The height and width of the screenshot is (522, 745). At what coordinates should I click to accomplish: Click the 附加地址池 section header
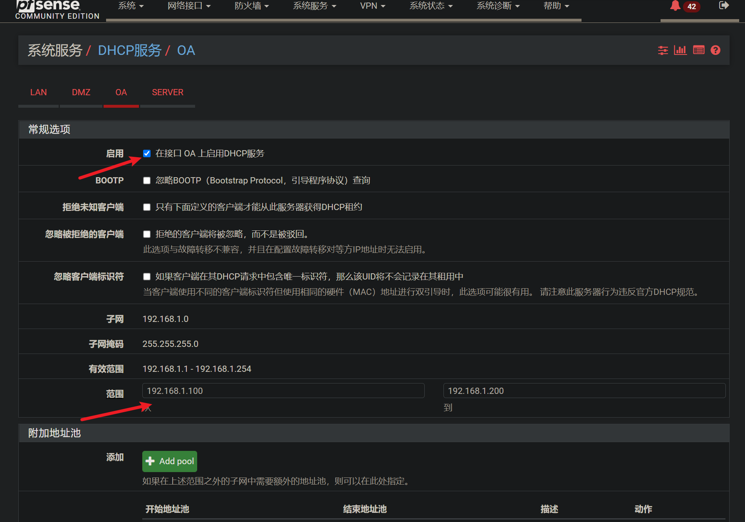coord(374,433)
